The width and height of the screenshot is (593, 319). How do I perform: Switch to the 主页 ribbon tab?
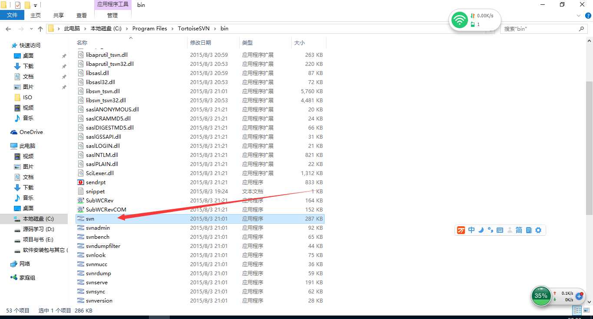point(36,15)
